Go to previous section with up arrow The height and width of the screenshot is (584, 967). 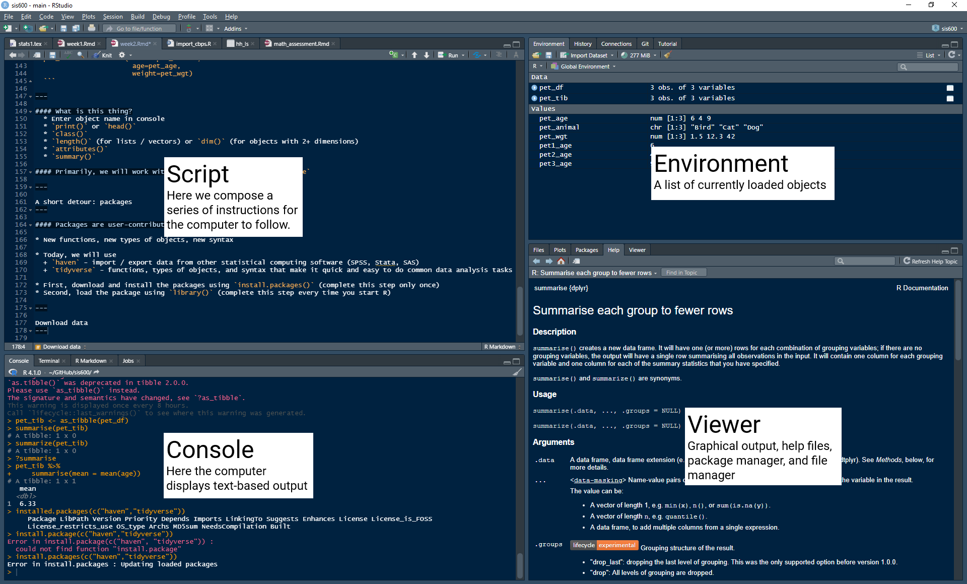(x=415, y=55)
